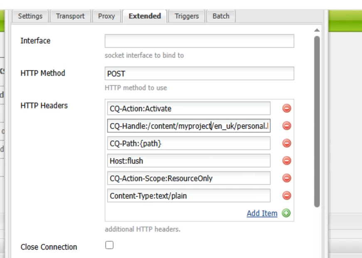362x258 pixels.
Task: Click the green plus add icon
Action: [286, 213]
